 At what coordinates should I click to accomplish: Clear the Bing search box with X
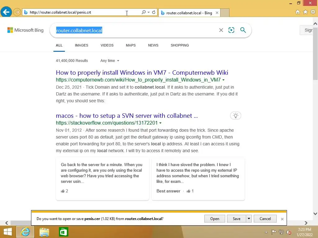(x=221, y=30)
